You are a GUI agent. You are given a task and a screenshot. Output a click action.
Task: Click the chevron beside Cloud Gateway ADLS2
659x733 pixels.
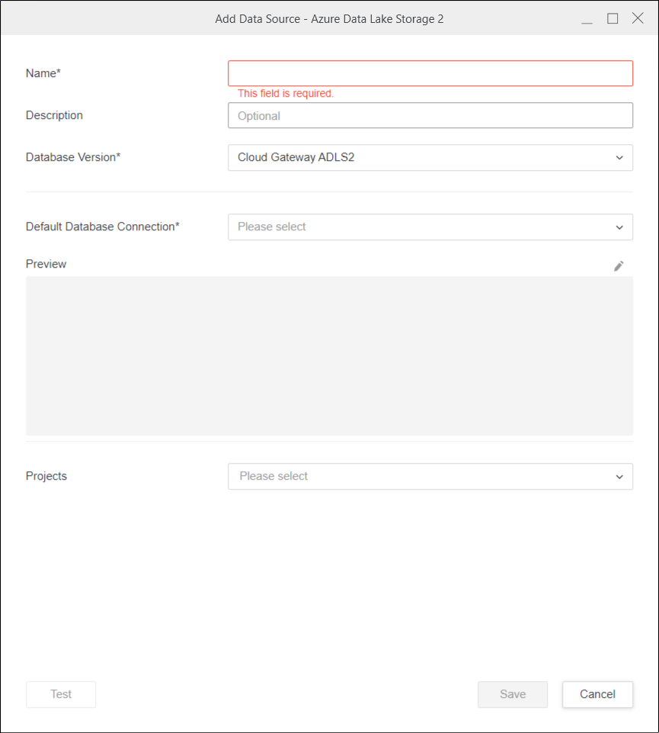(619, 158)
